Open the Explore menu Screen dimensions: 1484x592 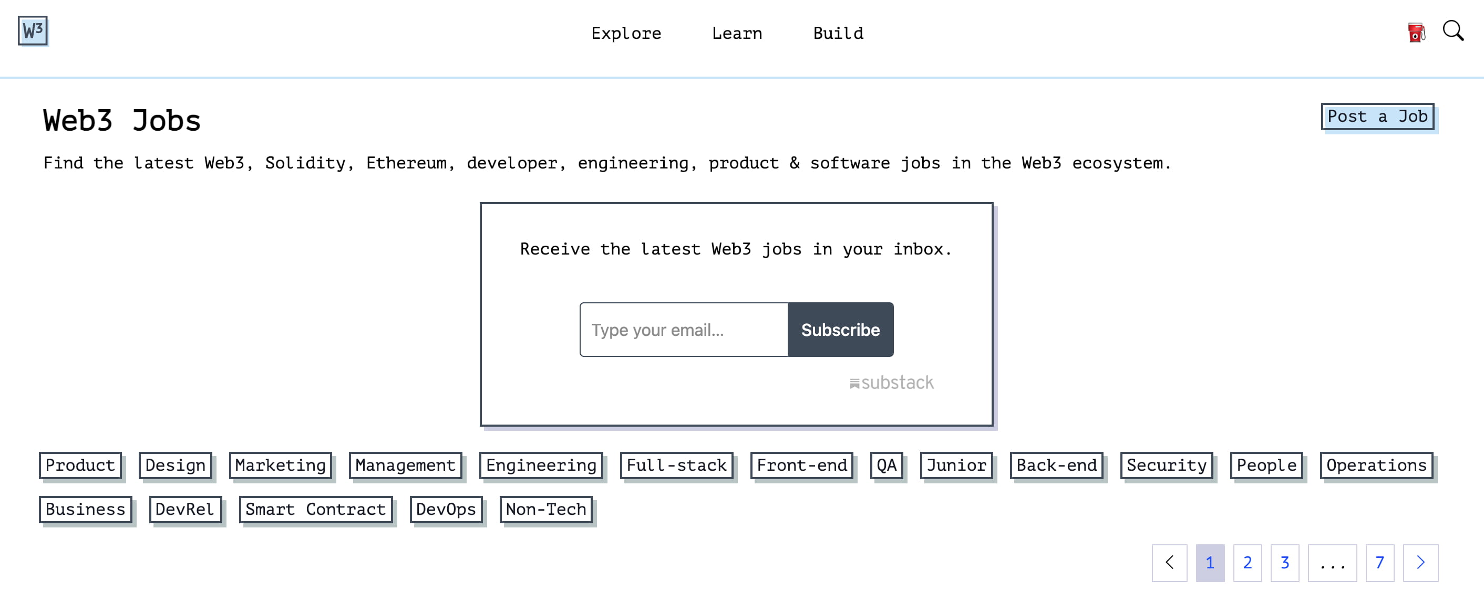[x=626, y=34]
